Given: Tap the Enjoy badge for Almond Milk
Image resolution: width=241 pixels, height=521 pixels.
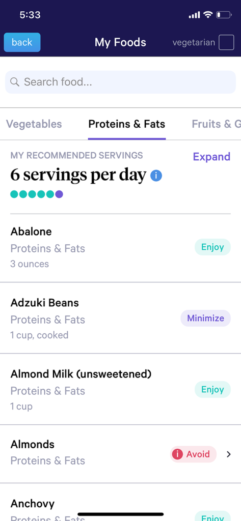Looking at the screenshot, I should (212, 389).
